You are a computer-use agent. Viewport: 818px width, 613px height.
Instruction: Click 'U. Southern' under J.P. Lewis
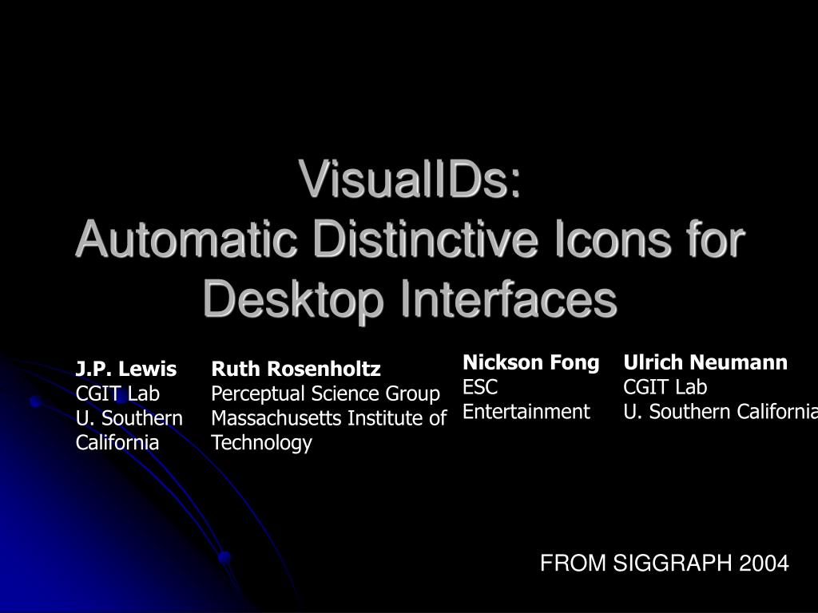pyautogui.click(x=129, y=418)
